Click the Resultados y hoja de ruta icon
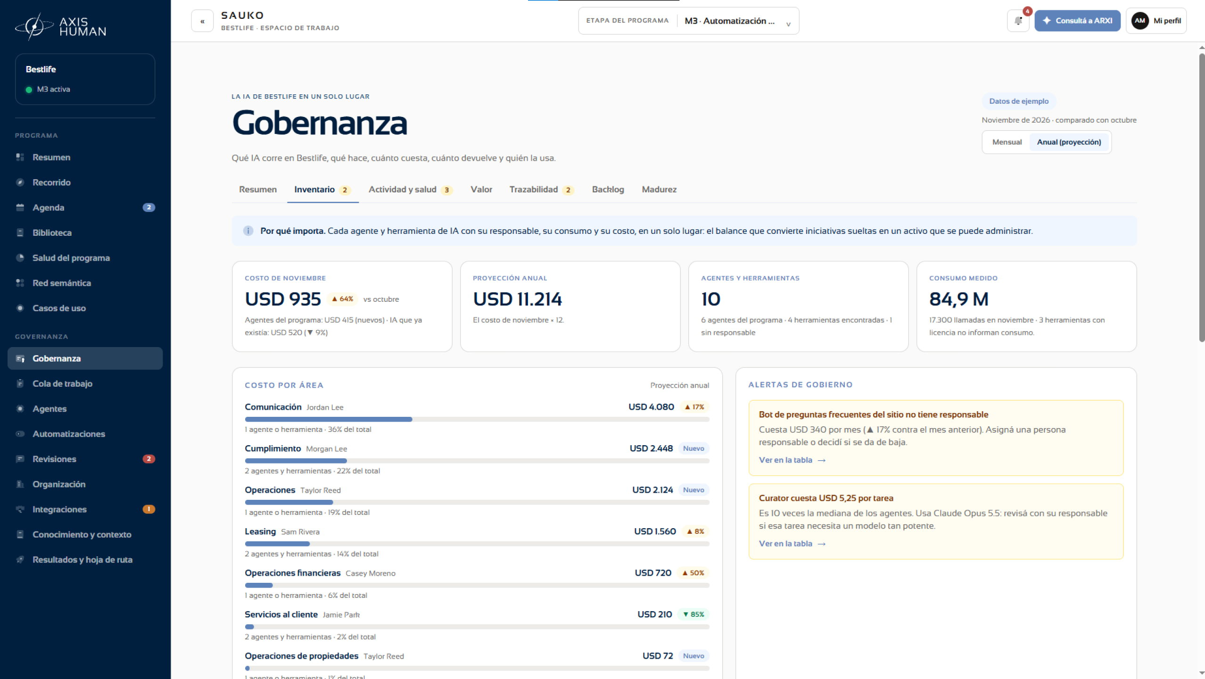This screenshot has width=1205, height=679. coord(20,560)
